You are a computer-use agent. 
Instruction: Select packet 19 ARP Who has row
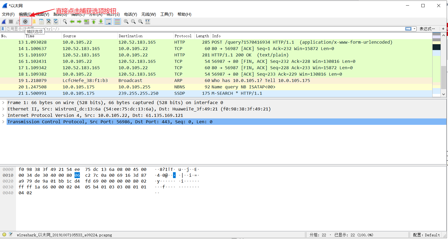click(x=216, y=80)
